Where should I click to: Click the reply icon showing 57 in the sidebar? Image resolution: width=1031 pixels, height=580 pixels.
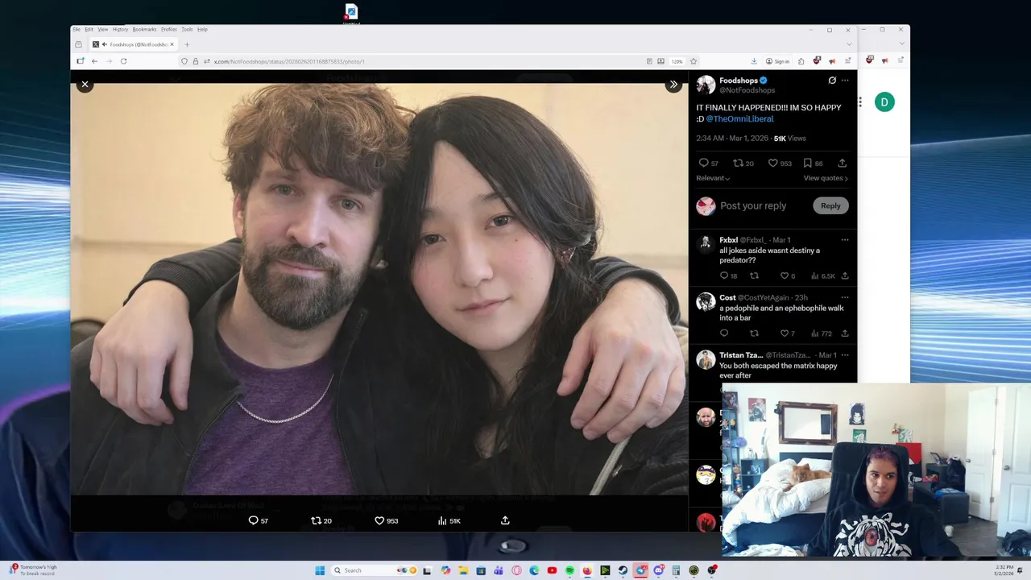coord(703,163)
